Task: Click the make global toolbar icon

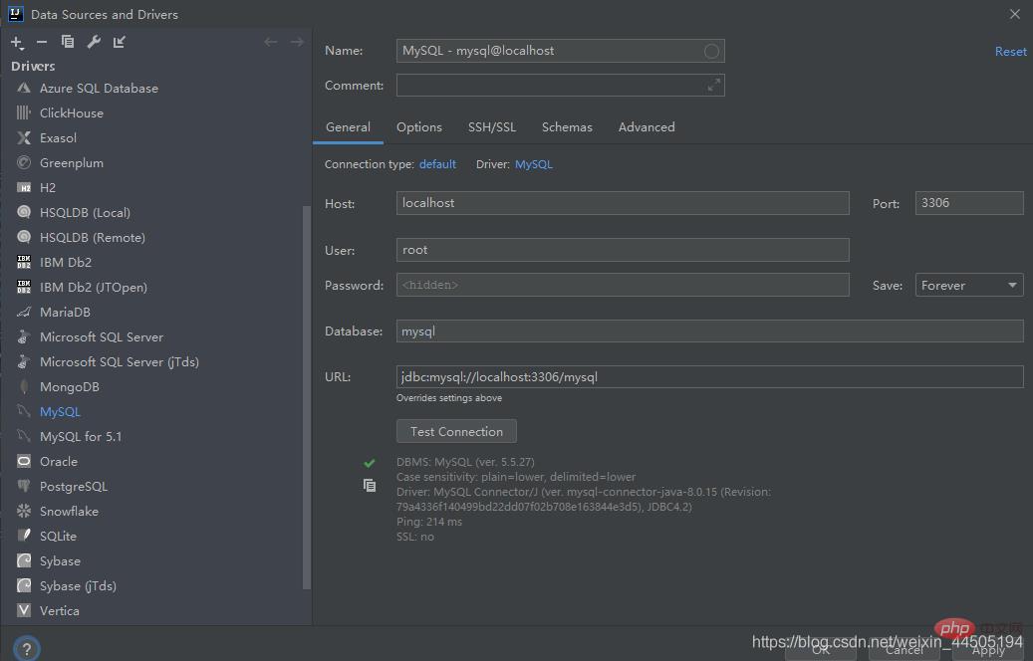Action: [120, 42]
